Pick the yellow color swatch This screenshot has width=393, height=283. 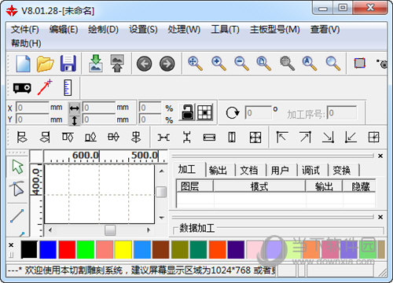(x=123, y=250)
